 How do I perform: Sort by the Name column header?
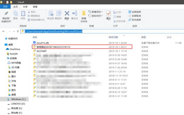coord(35,37)
